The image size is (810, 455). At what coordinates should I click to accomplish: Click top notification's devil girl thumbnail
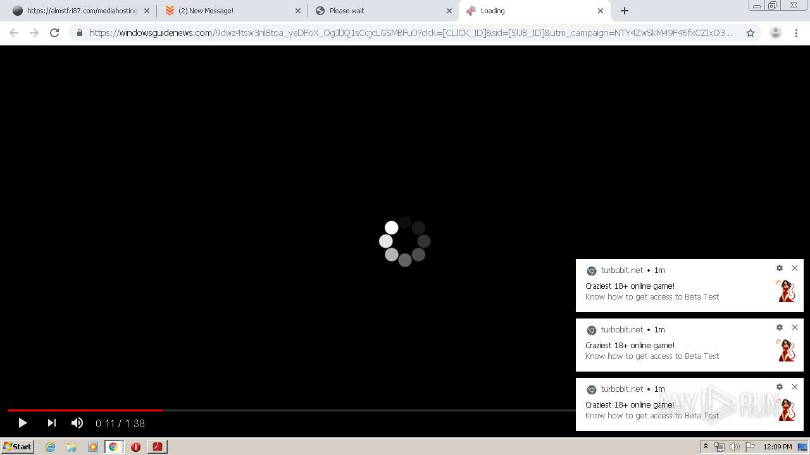(x=787, y=291)
